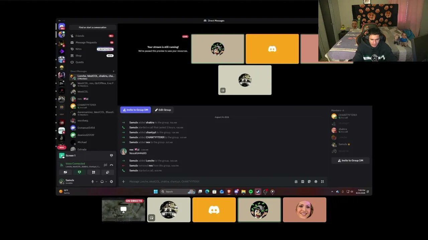Open Microsoft Edge from taskbar

(x=207, y=192)
